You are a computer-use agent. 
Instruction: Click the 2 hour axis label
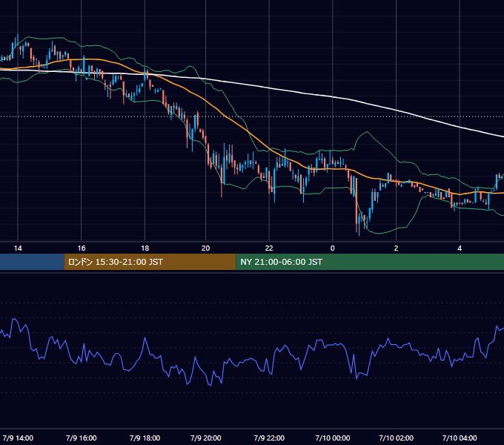(x=396, y=248)
